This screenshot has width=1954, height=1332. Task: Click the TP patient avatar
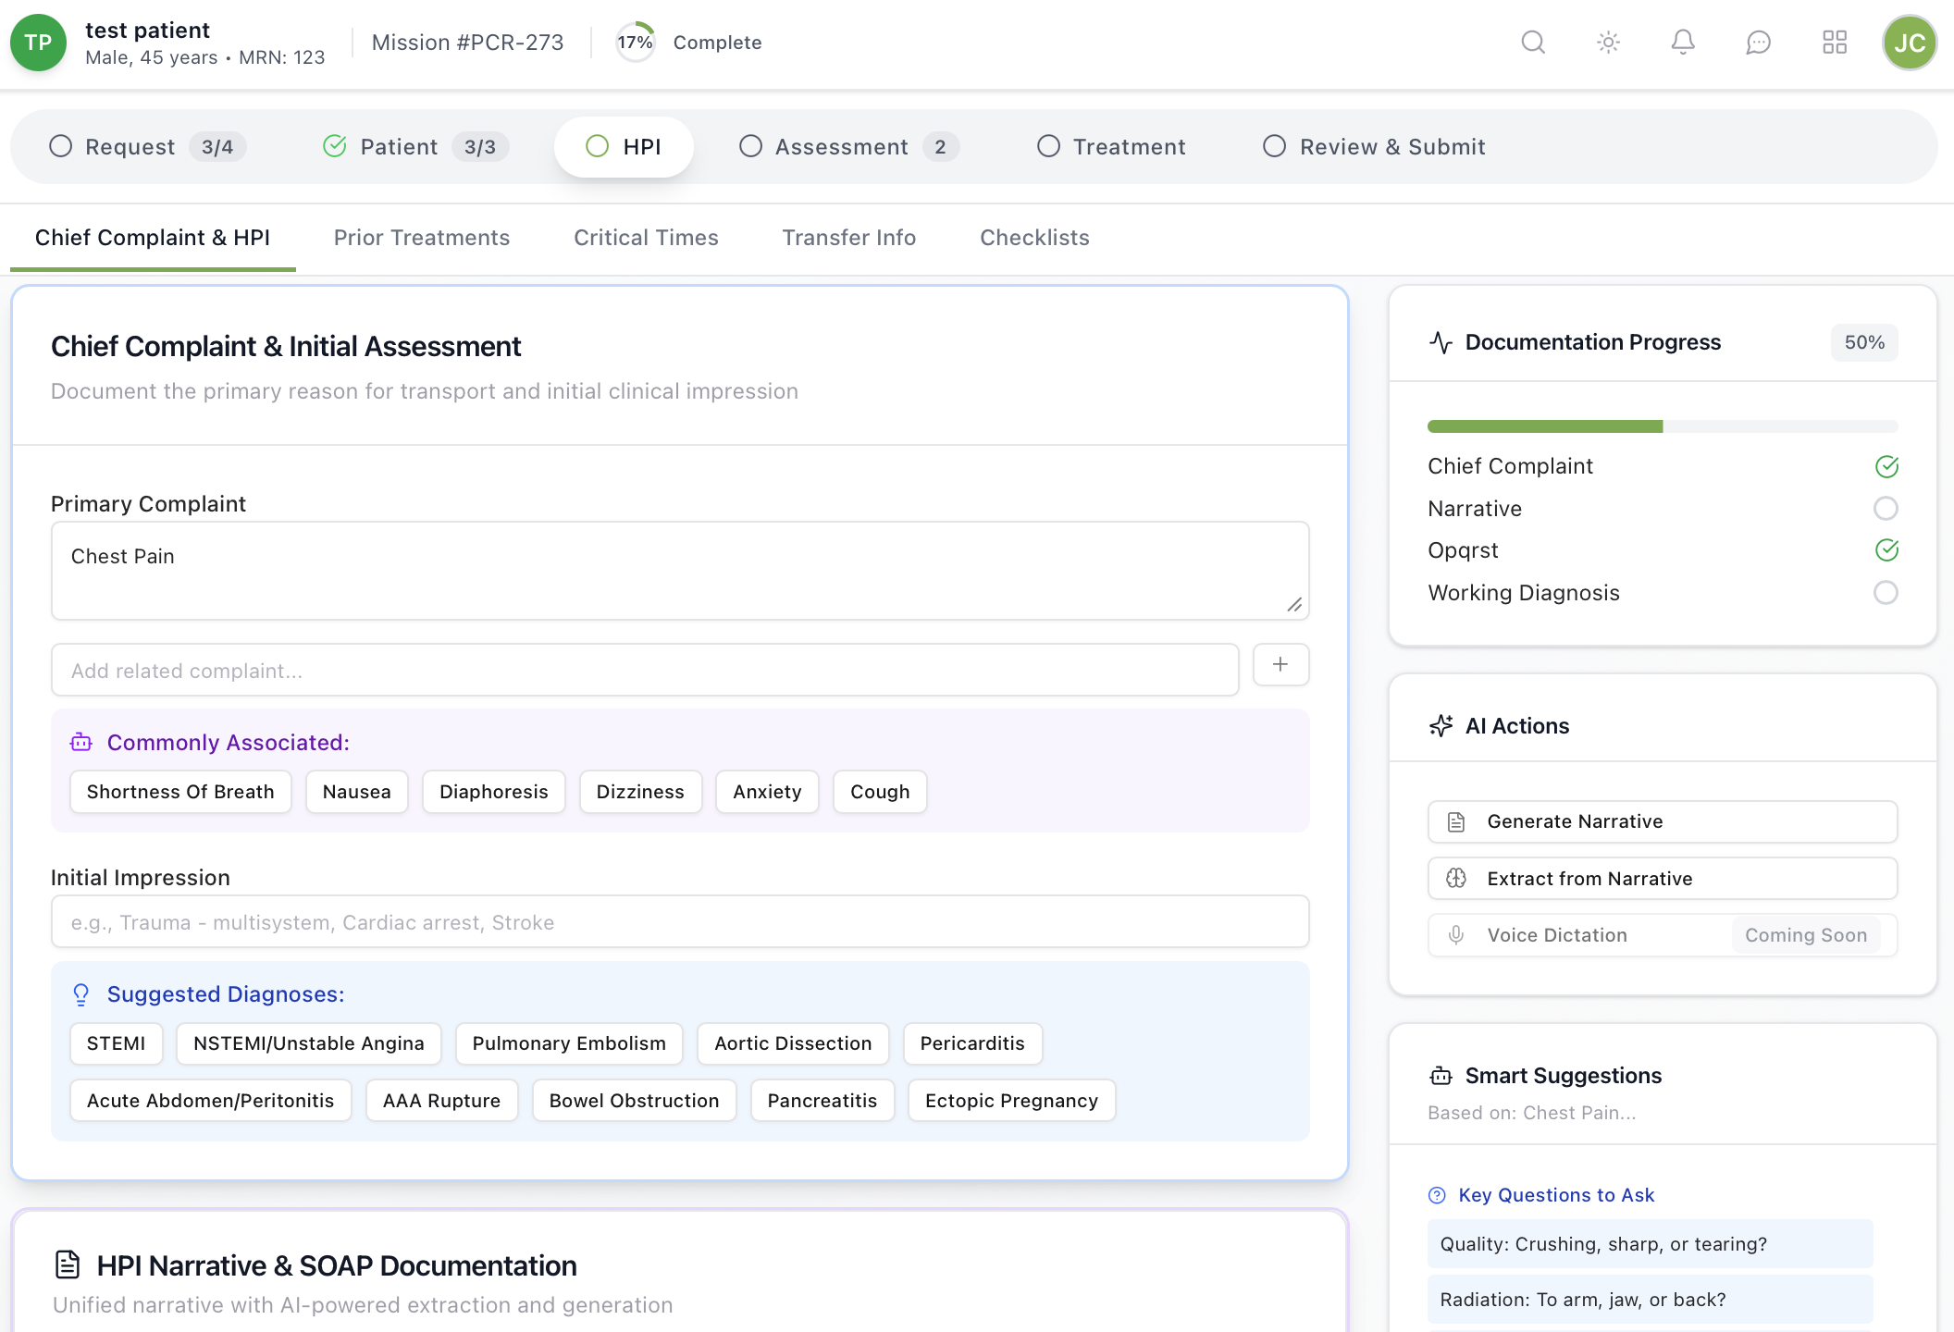38,43
